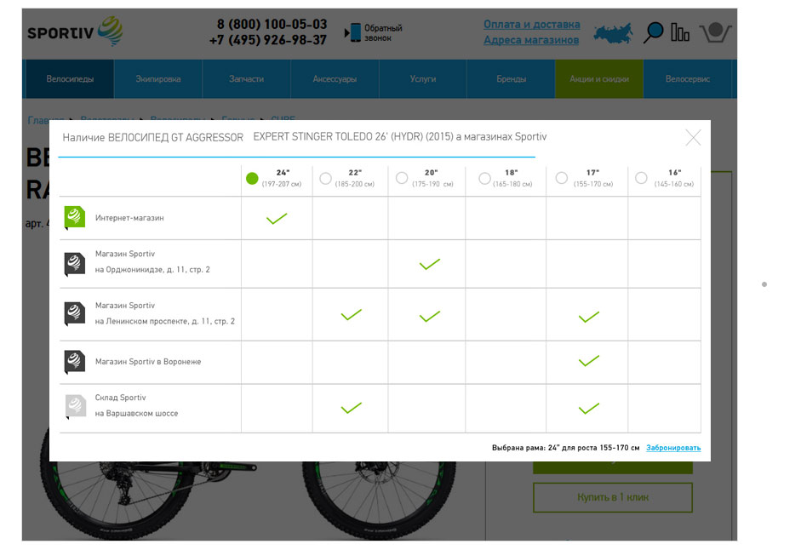Image resolution: width=801 pixels, height=550 pixels.
Task: Click the Склад Sportiv 22" check mark
Action: pyautogui.click(x=352, y=408)
